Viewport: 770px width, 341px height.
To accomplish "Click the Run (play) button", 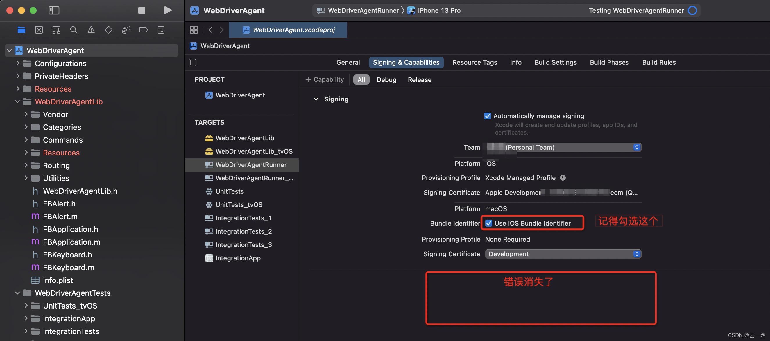I will (168, 10).
